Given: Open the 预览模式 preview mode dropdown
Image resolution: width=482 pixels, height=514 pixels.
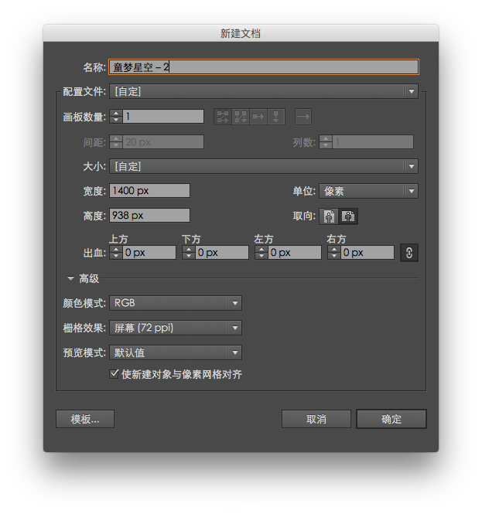Looking at the screenshot, I should [175, 353].
